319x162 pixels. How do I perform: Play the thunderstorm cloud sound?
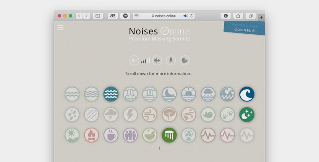pos(111,115)
